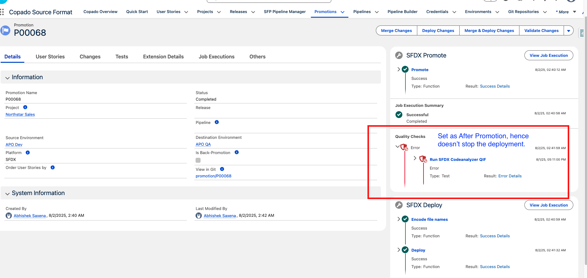Screen dimensions: 587x278
Task: Open the Releases nav dropdown arrow
Action: 253,12
